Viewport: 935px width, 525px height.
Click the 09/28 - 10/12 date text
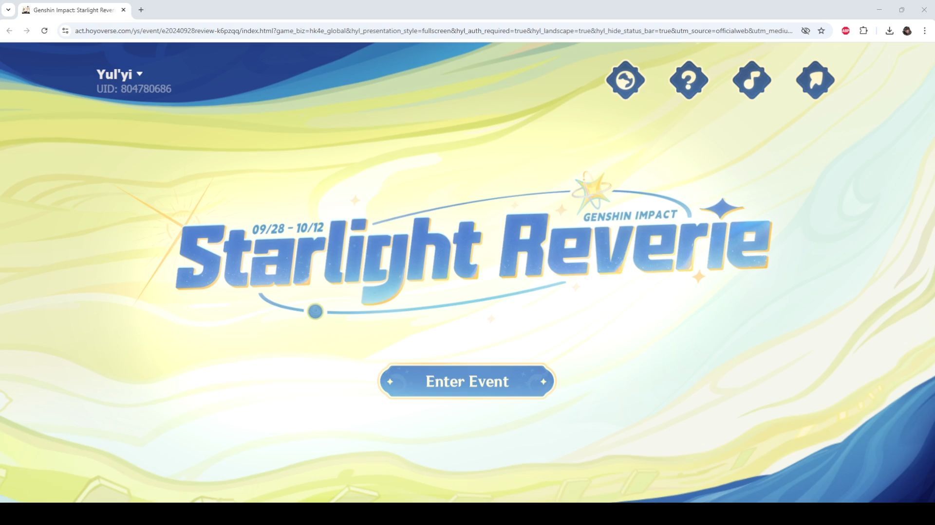pos(288,228)
